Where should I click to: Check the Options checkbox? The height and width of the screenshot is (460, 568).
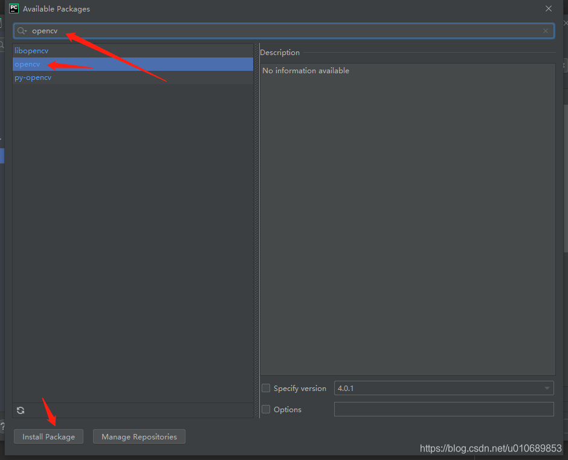pos(266,409)
